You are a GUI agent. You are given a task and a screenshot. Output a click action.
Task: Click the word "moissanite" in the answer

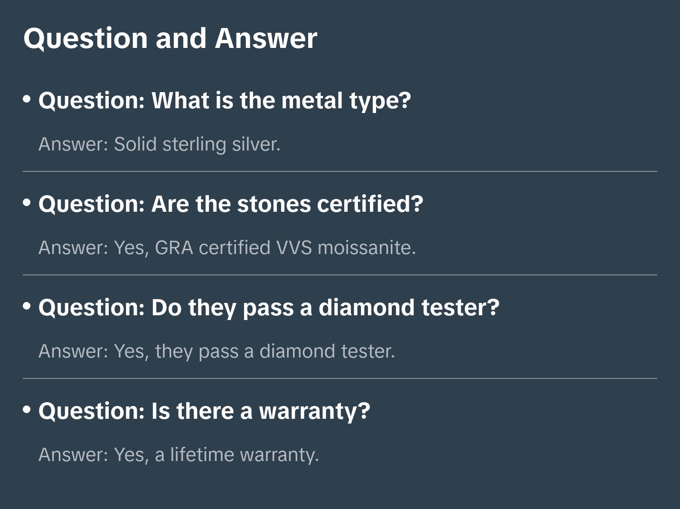366,248
